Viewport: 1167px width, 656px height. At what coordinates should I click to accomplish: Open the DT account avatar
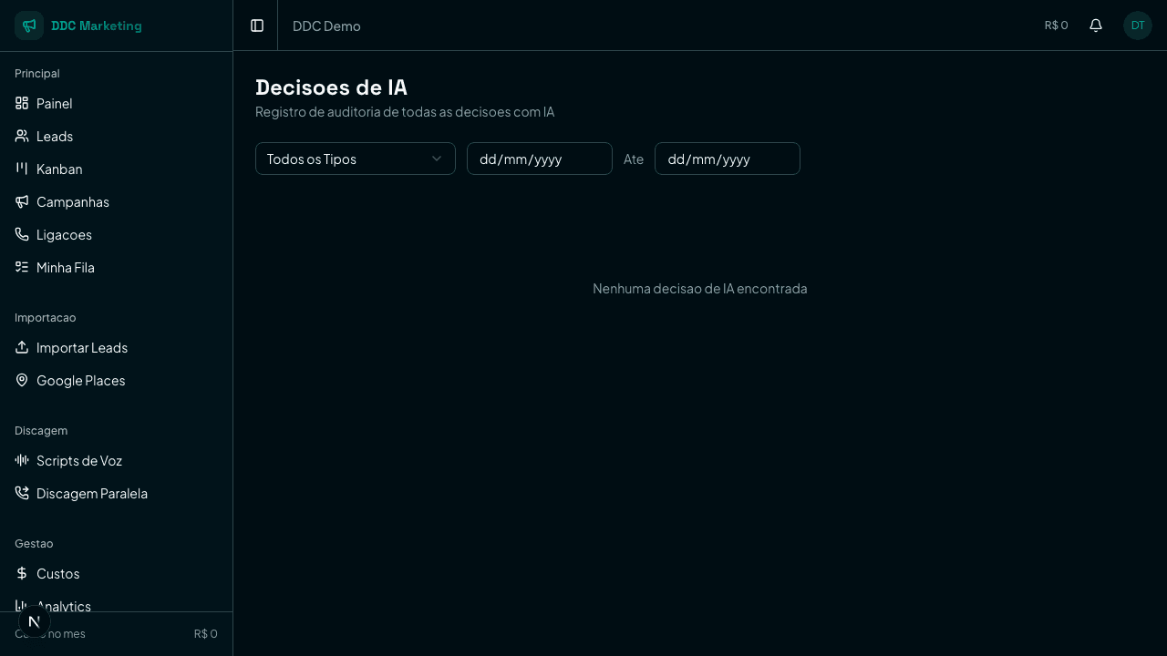[x=1137, y=26]
